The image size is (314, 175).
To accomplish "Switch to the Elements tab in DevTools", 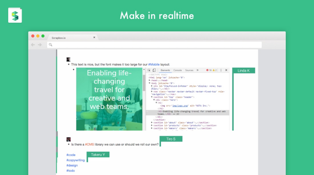I will [x=165, y=70].
